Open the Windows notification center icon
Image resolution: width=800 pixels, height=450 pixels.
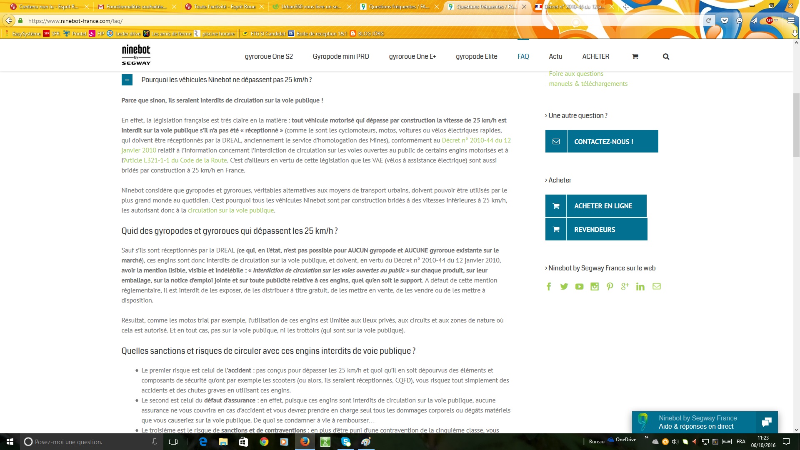pos(786,442)
